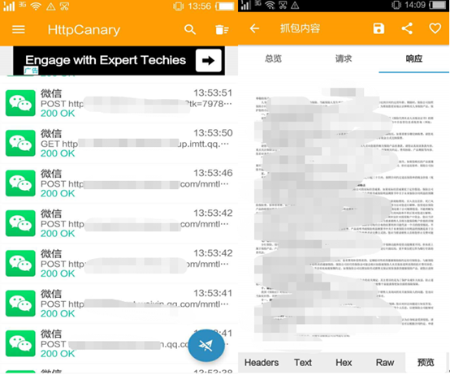Open the ad arrow for Engage with Expert Techies

(x=209, y=61)
